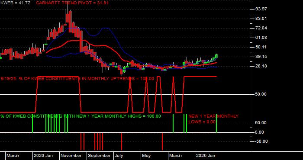Click the 28.18 price axis value
The height and width of the screenshot is (160, 303).
(x=261, y=66)
